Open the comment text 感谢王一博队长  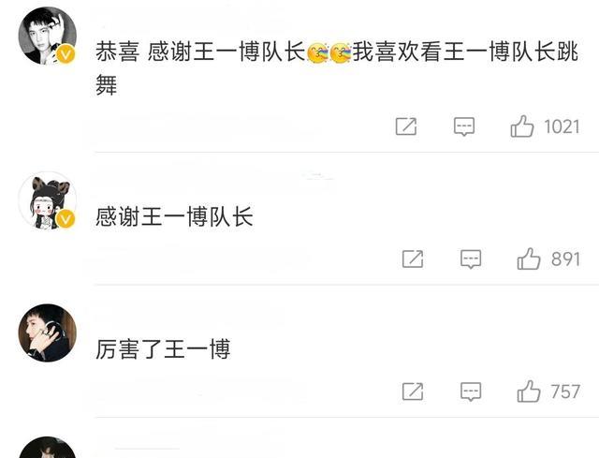pos(174,216)
